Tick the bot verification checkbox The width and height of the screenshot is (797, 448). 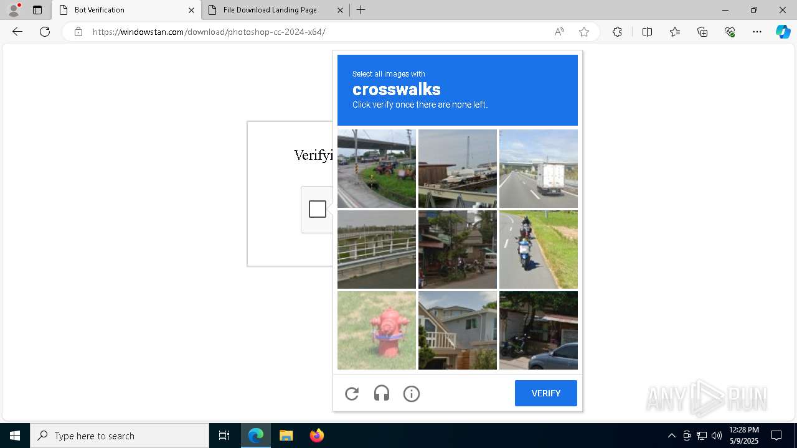318,209
